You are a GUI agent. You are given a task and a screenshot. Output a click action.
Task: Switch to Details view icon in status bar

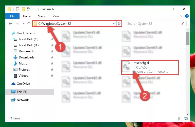point(180,119)
